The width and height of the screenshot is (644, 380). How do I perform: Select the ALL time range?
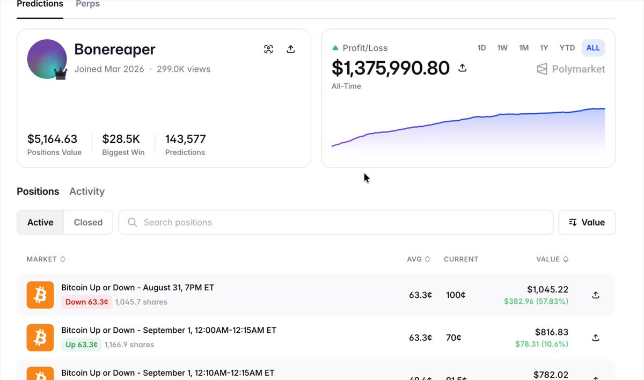click(593, 48)
